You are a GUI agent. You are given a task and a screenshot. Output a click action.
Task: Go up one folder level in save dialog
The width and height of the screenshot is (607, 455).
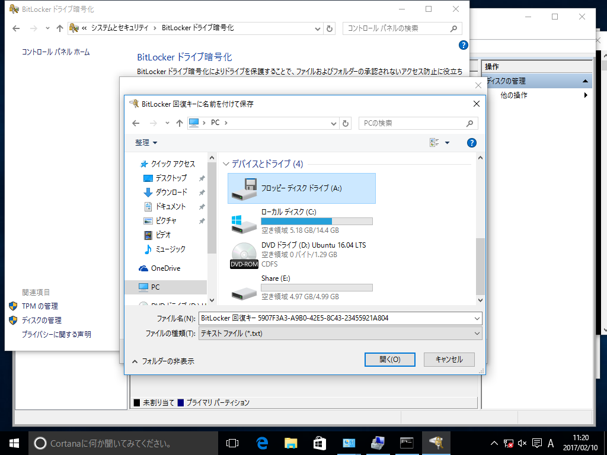click(x=179, y=123)
